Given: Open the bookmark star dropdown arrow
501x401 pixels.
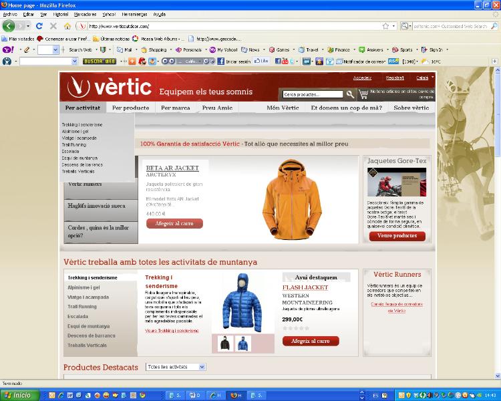Looking at the screenshot, I should [x=393, y=26].
